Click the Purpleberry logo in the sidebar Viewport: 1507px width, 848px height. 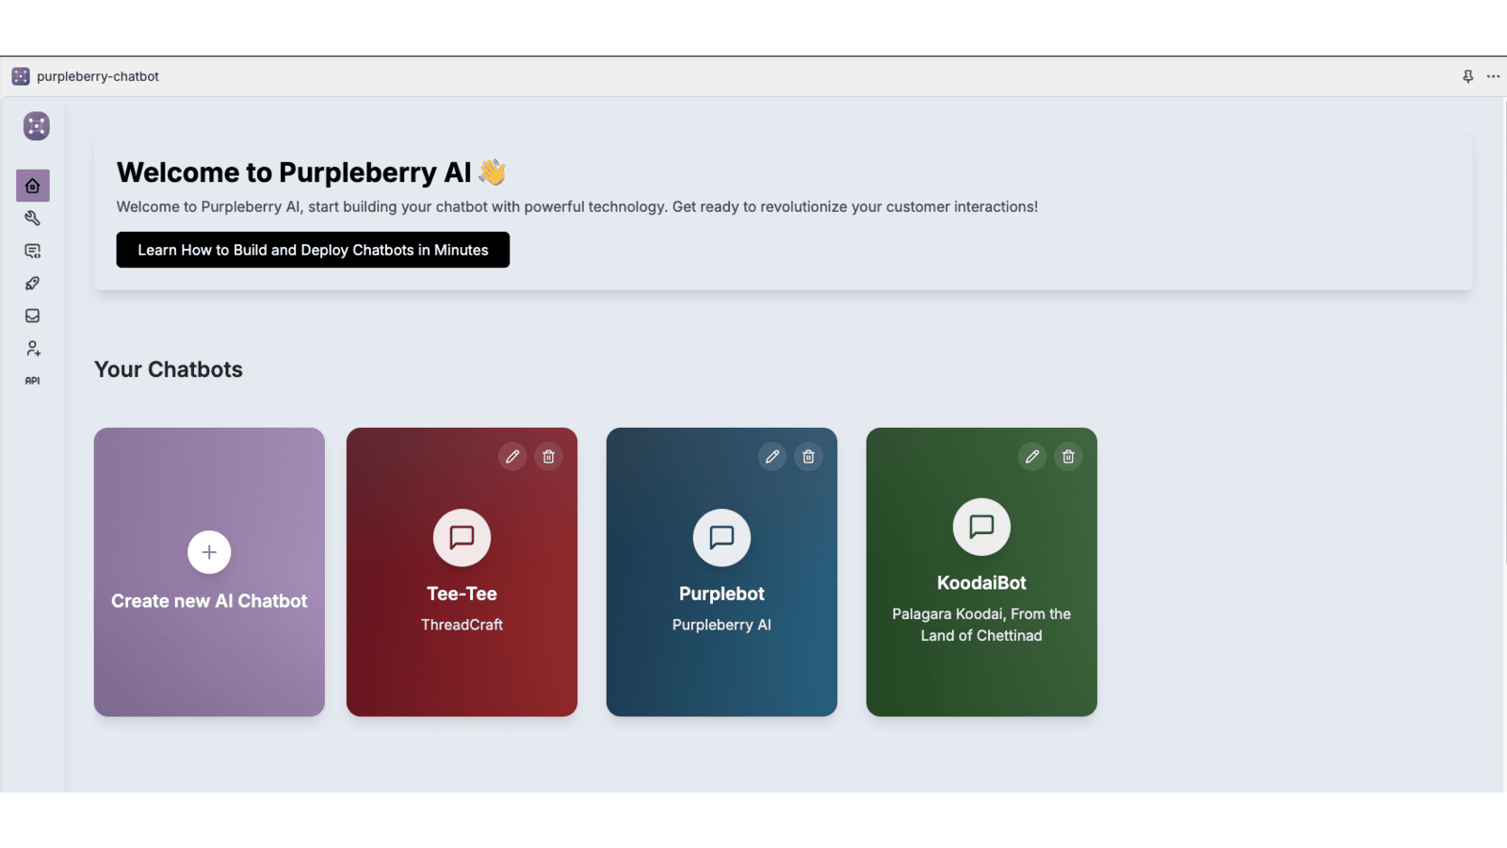coord(37,126)
